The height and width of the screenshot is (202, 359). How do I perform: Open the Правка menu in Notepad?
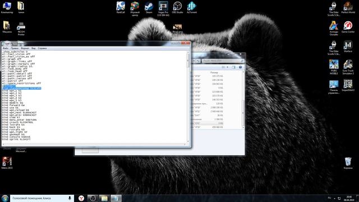point(15,48)
